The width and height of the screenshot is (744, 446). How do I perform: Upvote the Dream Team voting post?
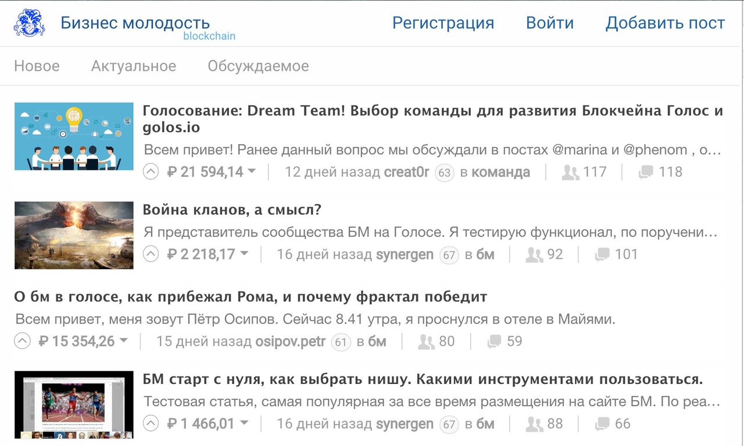(151, 172)
